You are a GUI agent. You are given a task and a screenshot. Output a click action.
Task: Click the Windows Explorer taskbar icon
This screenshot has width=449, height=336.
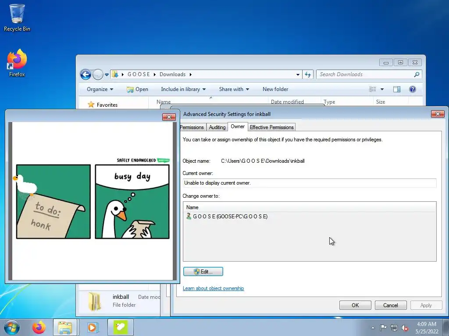65,327
